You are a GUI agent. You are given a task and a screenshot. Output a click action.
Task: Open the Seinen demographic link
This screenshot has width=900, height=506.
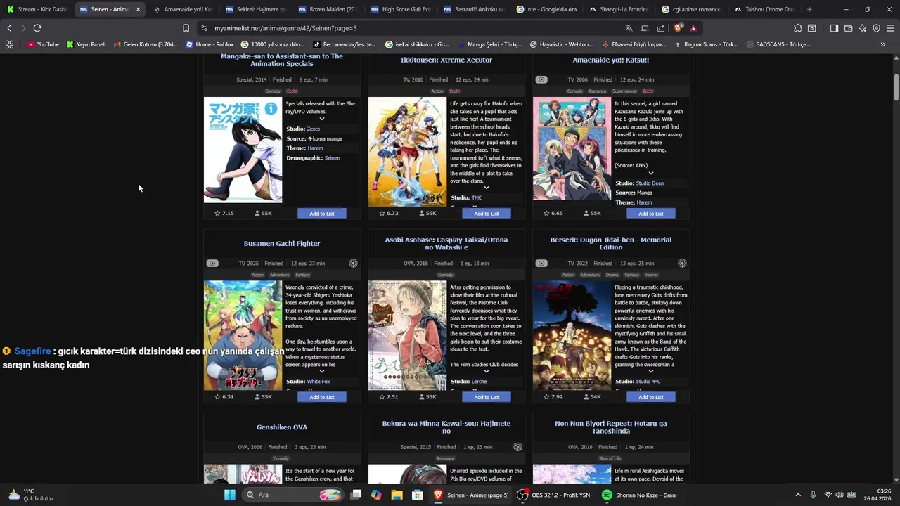click(332, 158)
